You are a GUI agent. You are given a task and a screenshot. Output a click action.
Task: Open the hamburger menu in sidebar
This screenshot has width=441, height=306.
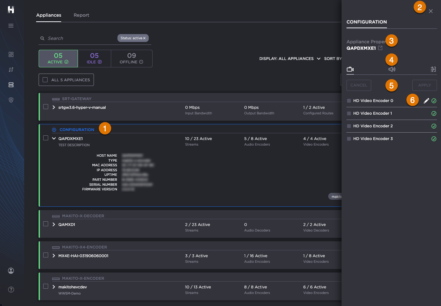click(11, 26)
